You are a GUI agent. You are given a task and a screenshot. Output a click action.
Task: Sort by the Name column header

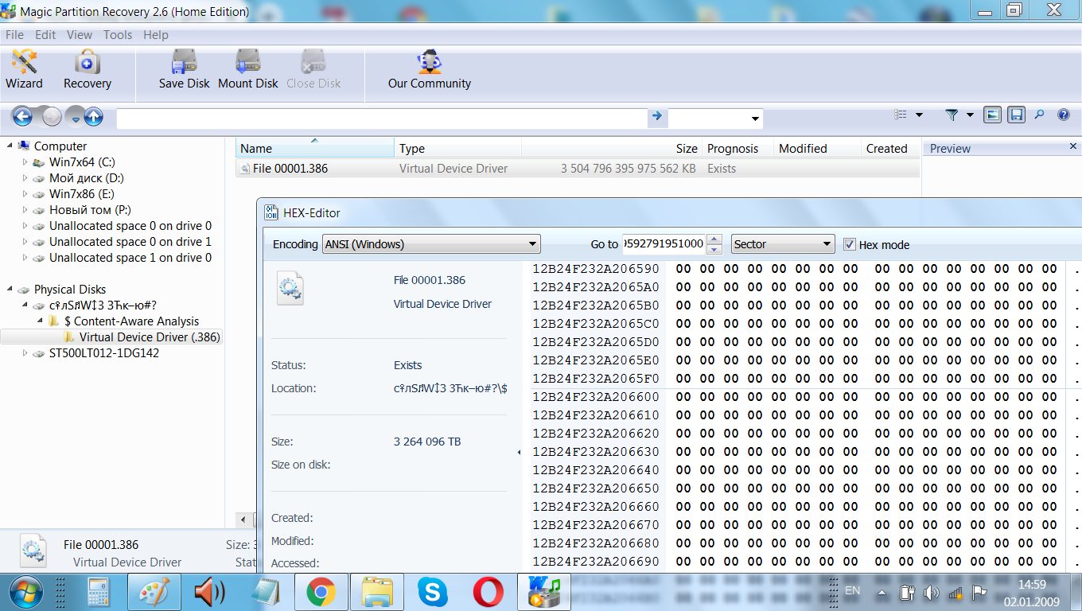pos(314,149)
